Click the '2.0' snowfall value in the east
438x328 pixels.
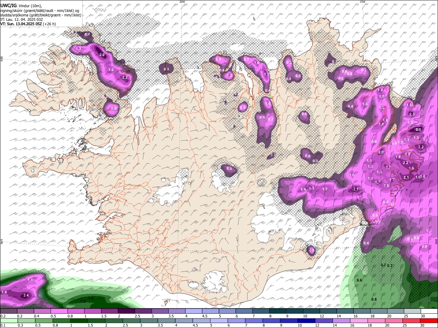click(381, 152)
